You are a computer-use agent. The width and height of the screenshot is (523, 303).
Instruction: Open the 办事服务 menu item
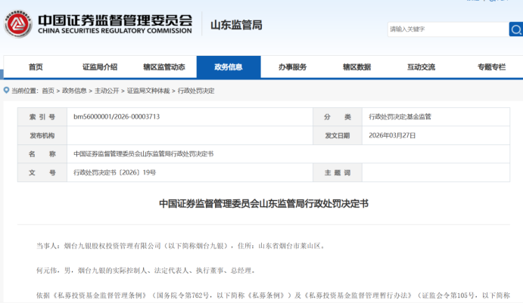tap(292, 67)
